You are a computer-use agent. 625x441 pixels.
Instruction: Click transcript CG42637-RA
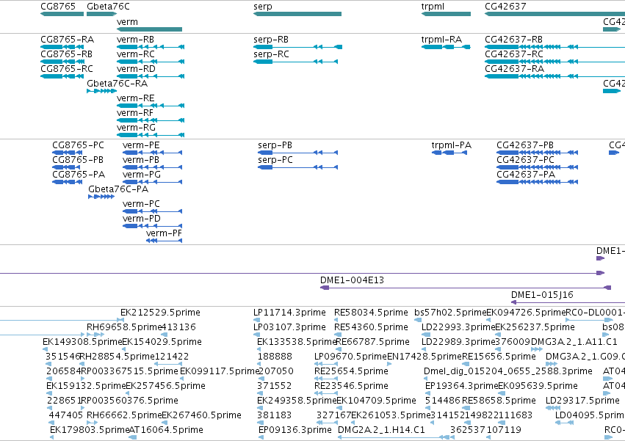pyautogui.click(x=554, y=76)
